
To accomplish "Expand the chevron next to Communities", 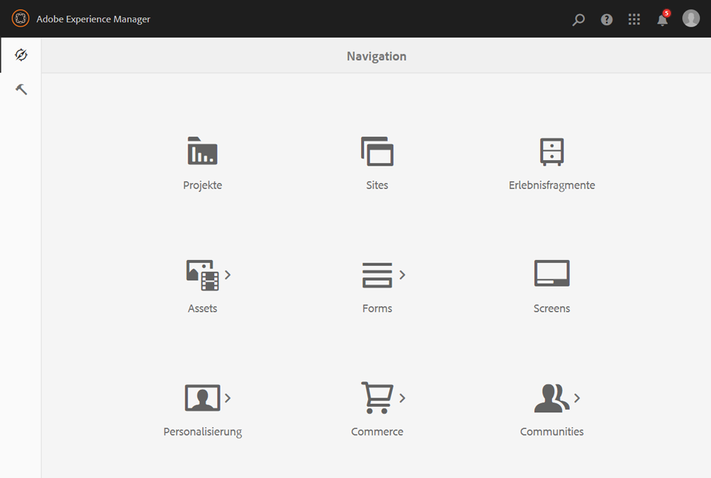I will click(x=577, y=398).
